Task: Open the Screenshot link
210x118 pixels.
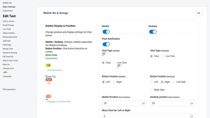Action: tap(51, 58)
